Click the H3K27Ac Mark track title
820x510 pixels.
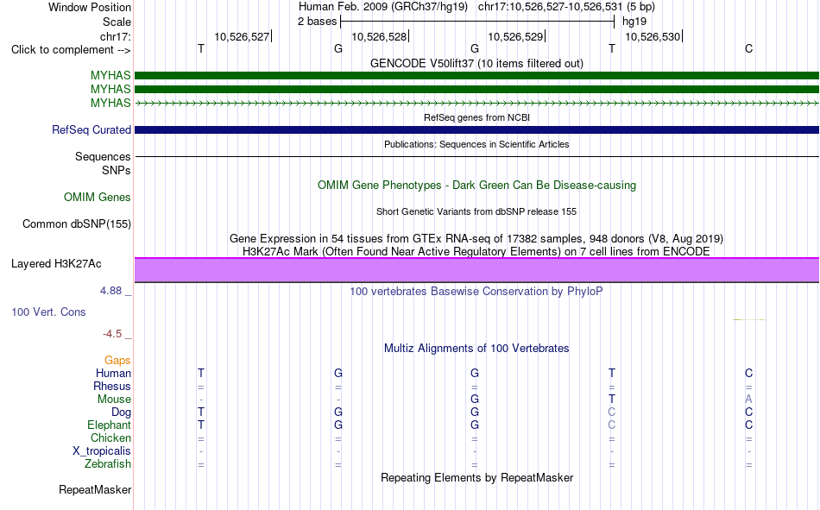pos(476,252)
